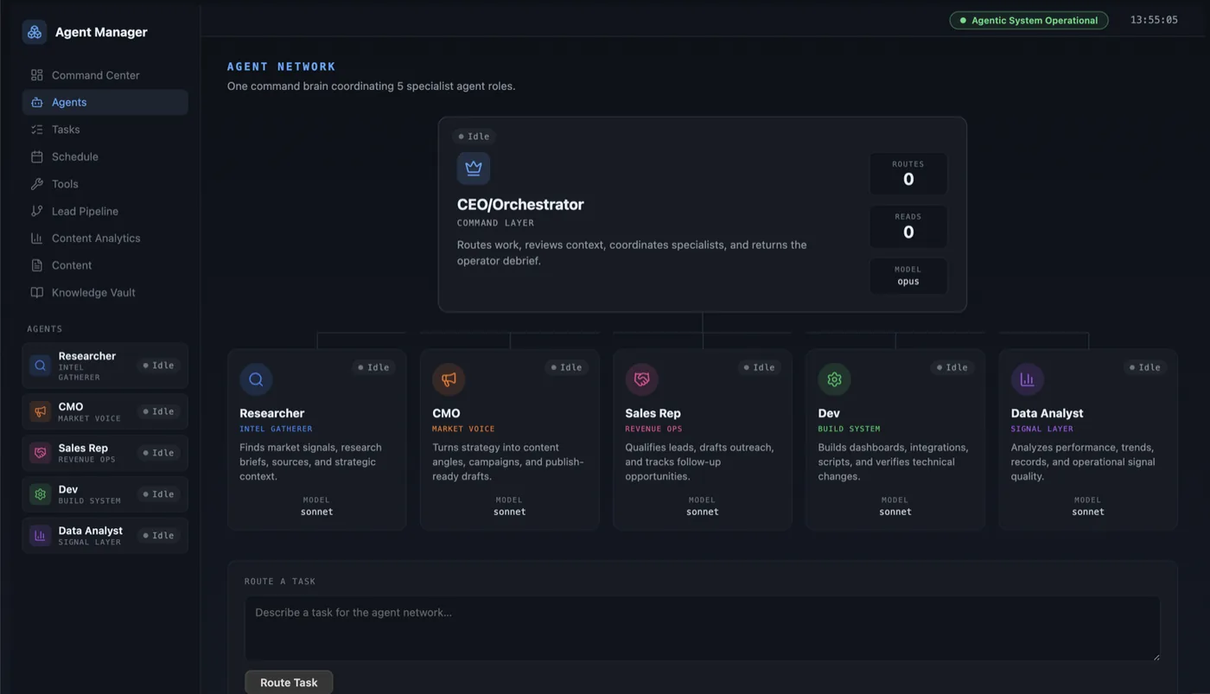1210x694 pixels.
Task: Open the Knowledge Vault
Action: [x=105, y=292]
